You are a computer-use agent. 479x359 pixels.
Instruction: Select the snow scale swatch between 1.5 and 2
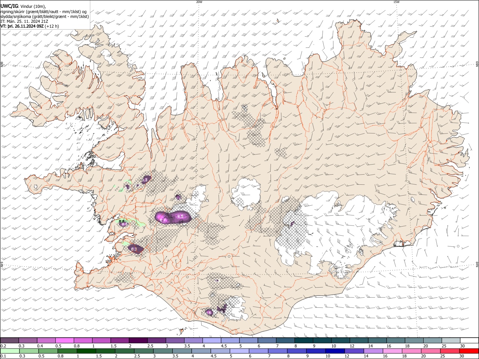(x=120, y=340)
